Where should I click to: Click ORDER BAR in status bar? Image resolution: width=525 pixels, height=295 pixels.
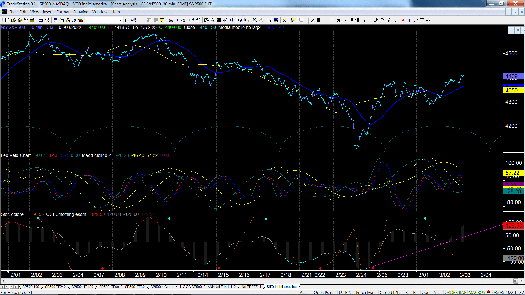click(x=456, y=292)
